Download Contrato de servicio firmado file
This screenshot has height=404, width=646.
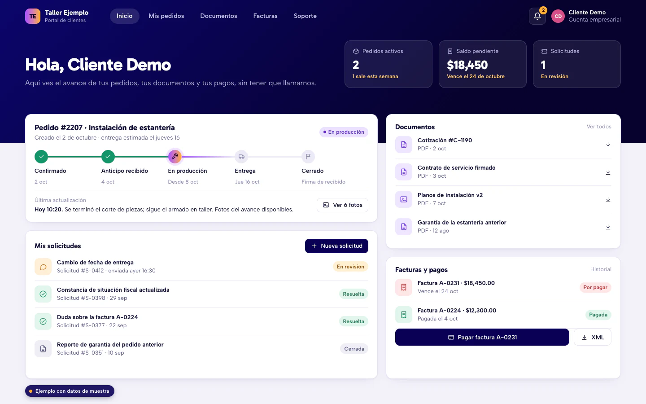pos(608,172)
